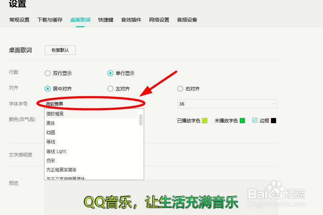Open the 常规设置 tab
Viewport: 323px width, 215px height.
point(19,20)
